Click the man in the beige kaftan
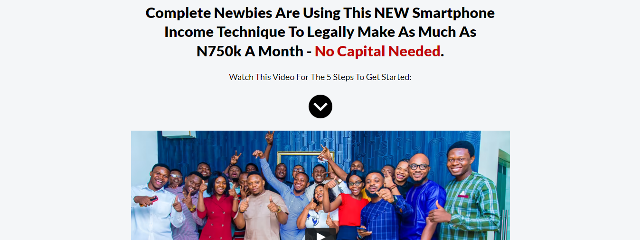This screenshot has height=240, width=640. [x=260, y=208]
